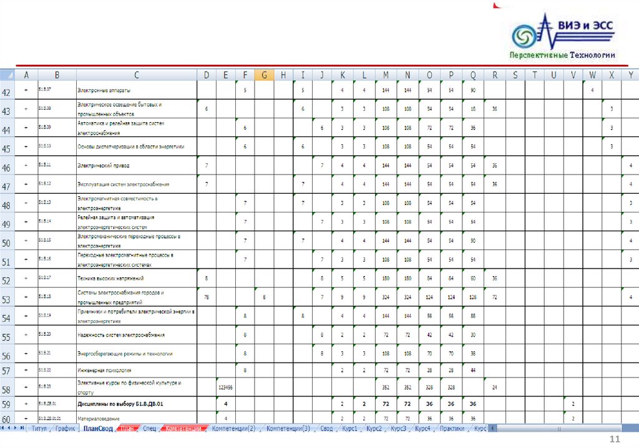Jump to last sheet tab navigation arrow
Viewport: 639px width, 448px height.
pos(22,428)
